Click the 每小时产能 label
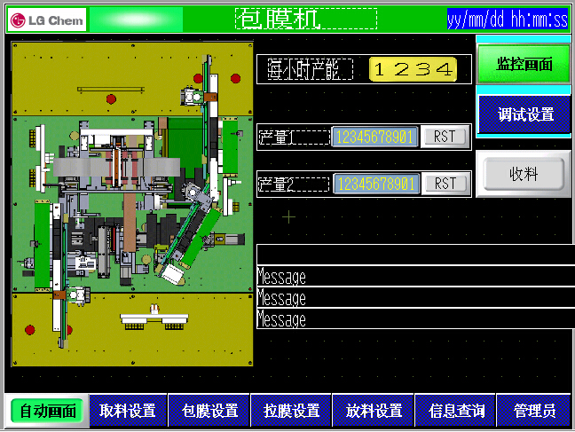The width and height of the screenshot is (575, 432). click(310, 69)
